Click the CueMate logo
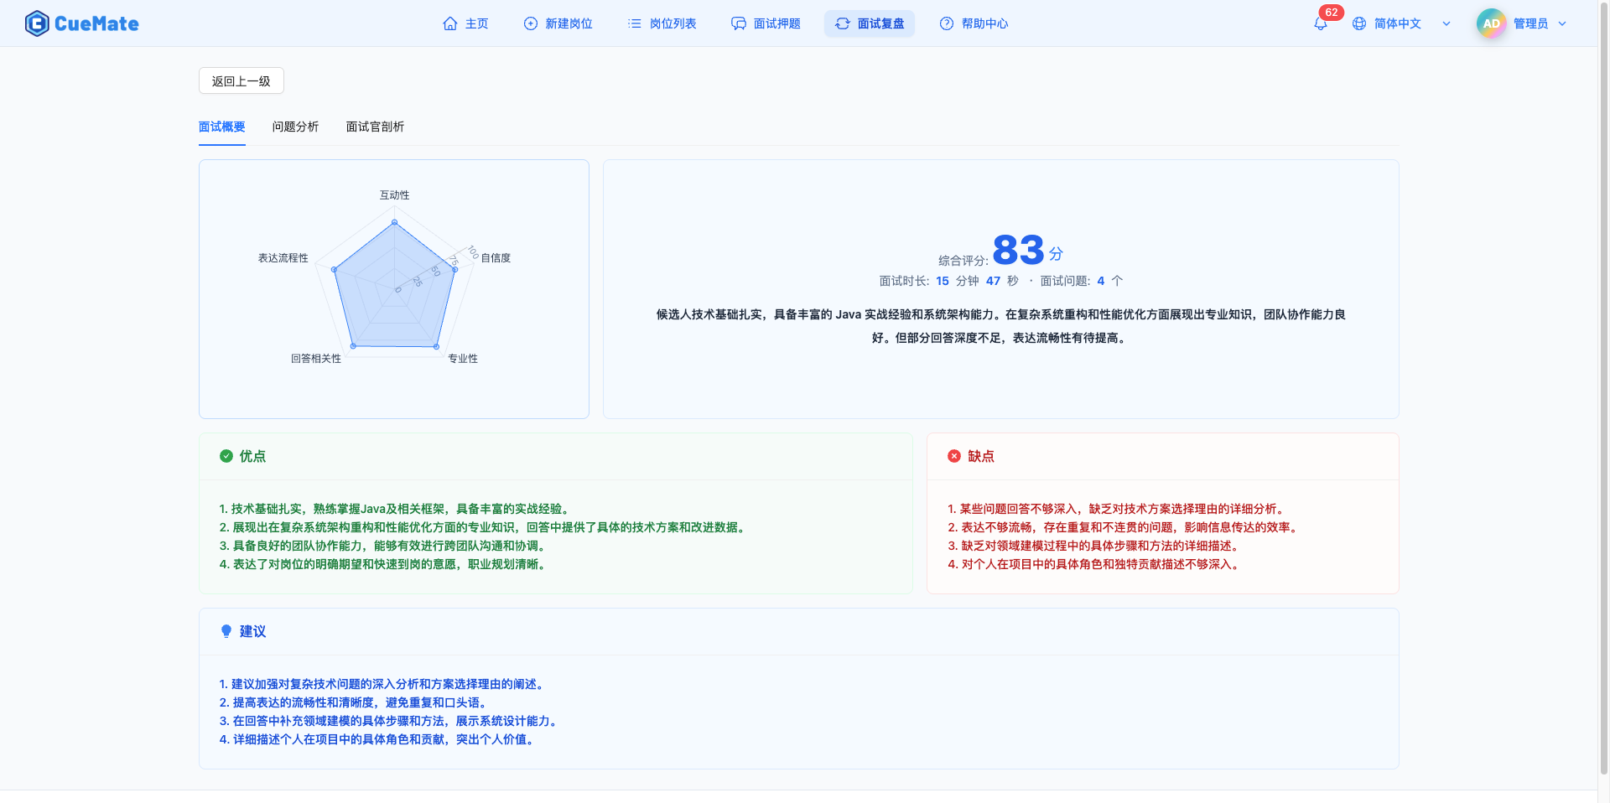Viewport: 1610px width, 803px height. click(81, 23)
